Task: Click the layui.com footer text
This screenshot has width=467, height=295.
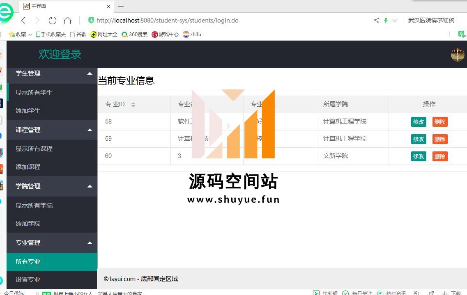Action: [140, 279]
